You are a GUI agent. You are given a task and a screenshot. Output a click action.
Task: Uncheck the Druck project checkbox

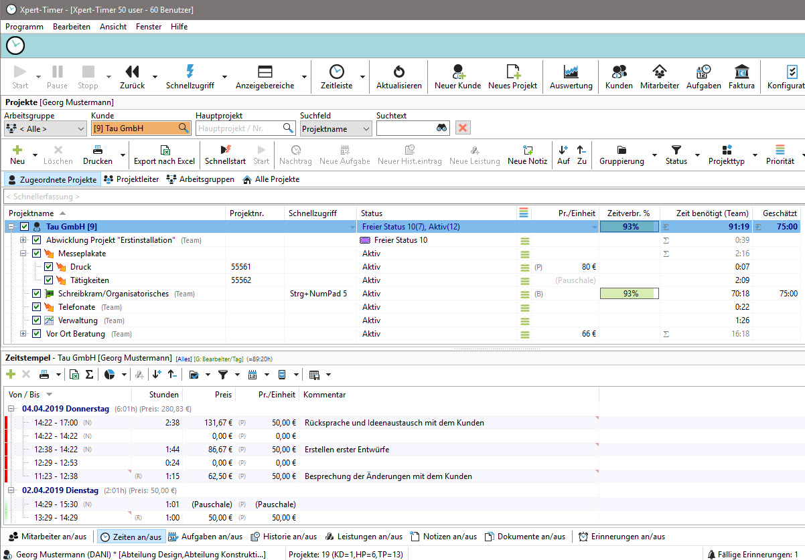49,267
